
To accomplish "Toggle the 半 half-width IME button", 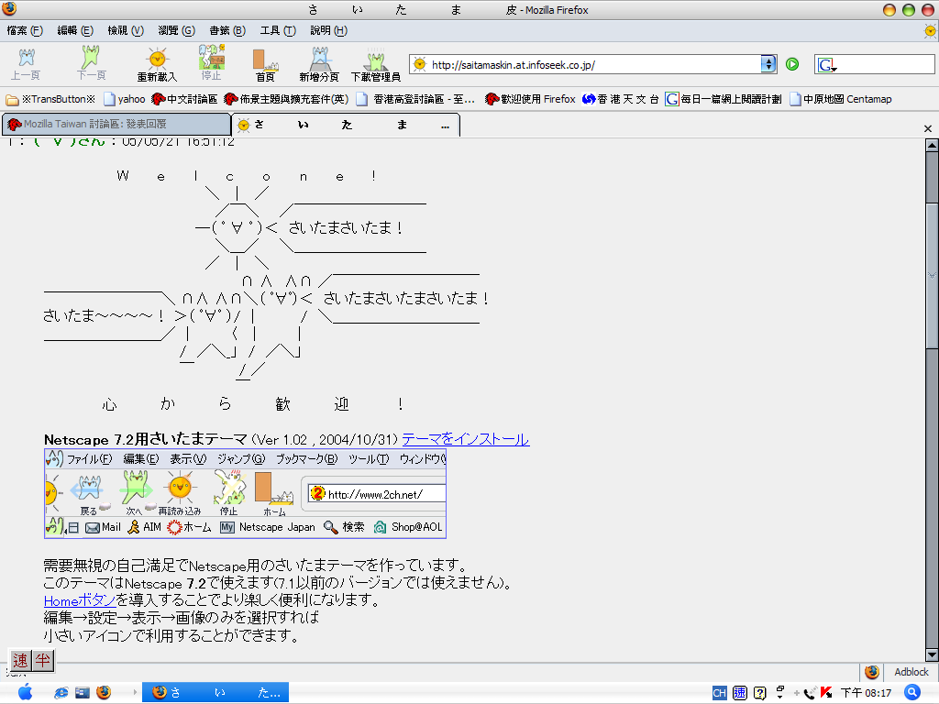I will [x=43, y=660].
